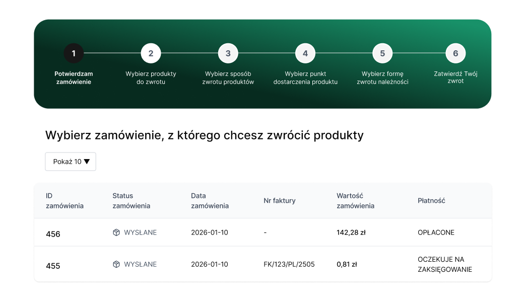Click date 2026-01-10 in order 455 row
The height and width of the screenshot is (302, 524).
[210, 264]
